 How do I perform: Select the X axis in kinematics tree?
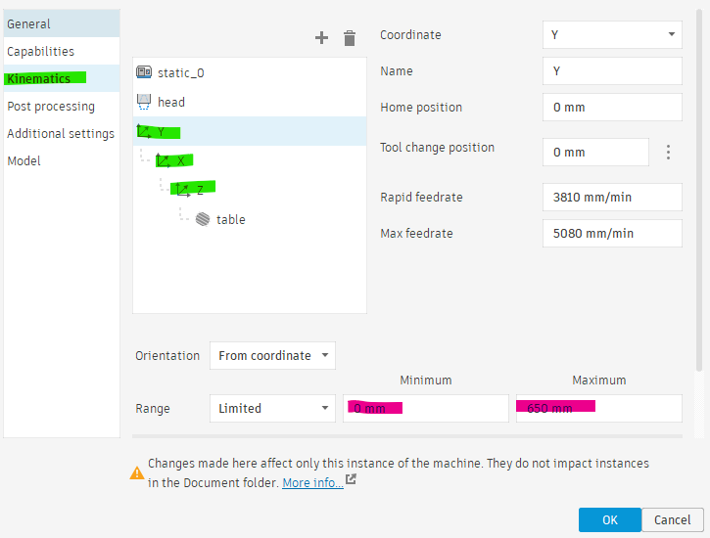pos(174,160)
